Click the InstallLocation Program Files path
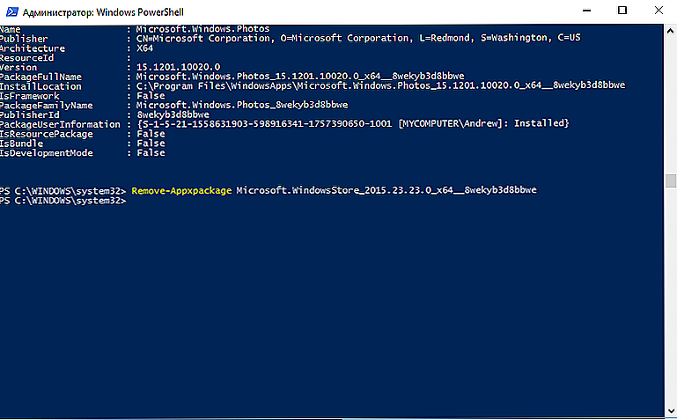The width and height of the screenshot is (677, 420). (380, 85)
